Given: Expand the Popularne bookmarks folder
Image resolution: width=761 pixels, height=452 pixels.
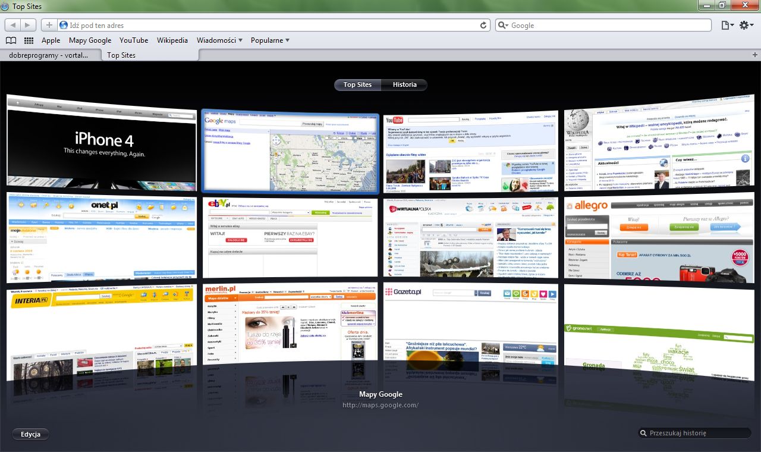Looking at the screenshot, I should (270, 40).
